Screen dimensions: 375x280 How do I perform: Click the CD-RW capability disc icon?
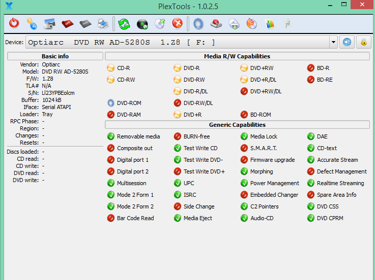point(110,80)
